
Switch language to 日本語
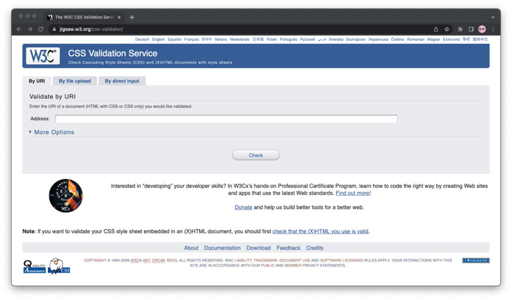pos(257,39)
